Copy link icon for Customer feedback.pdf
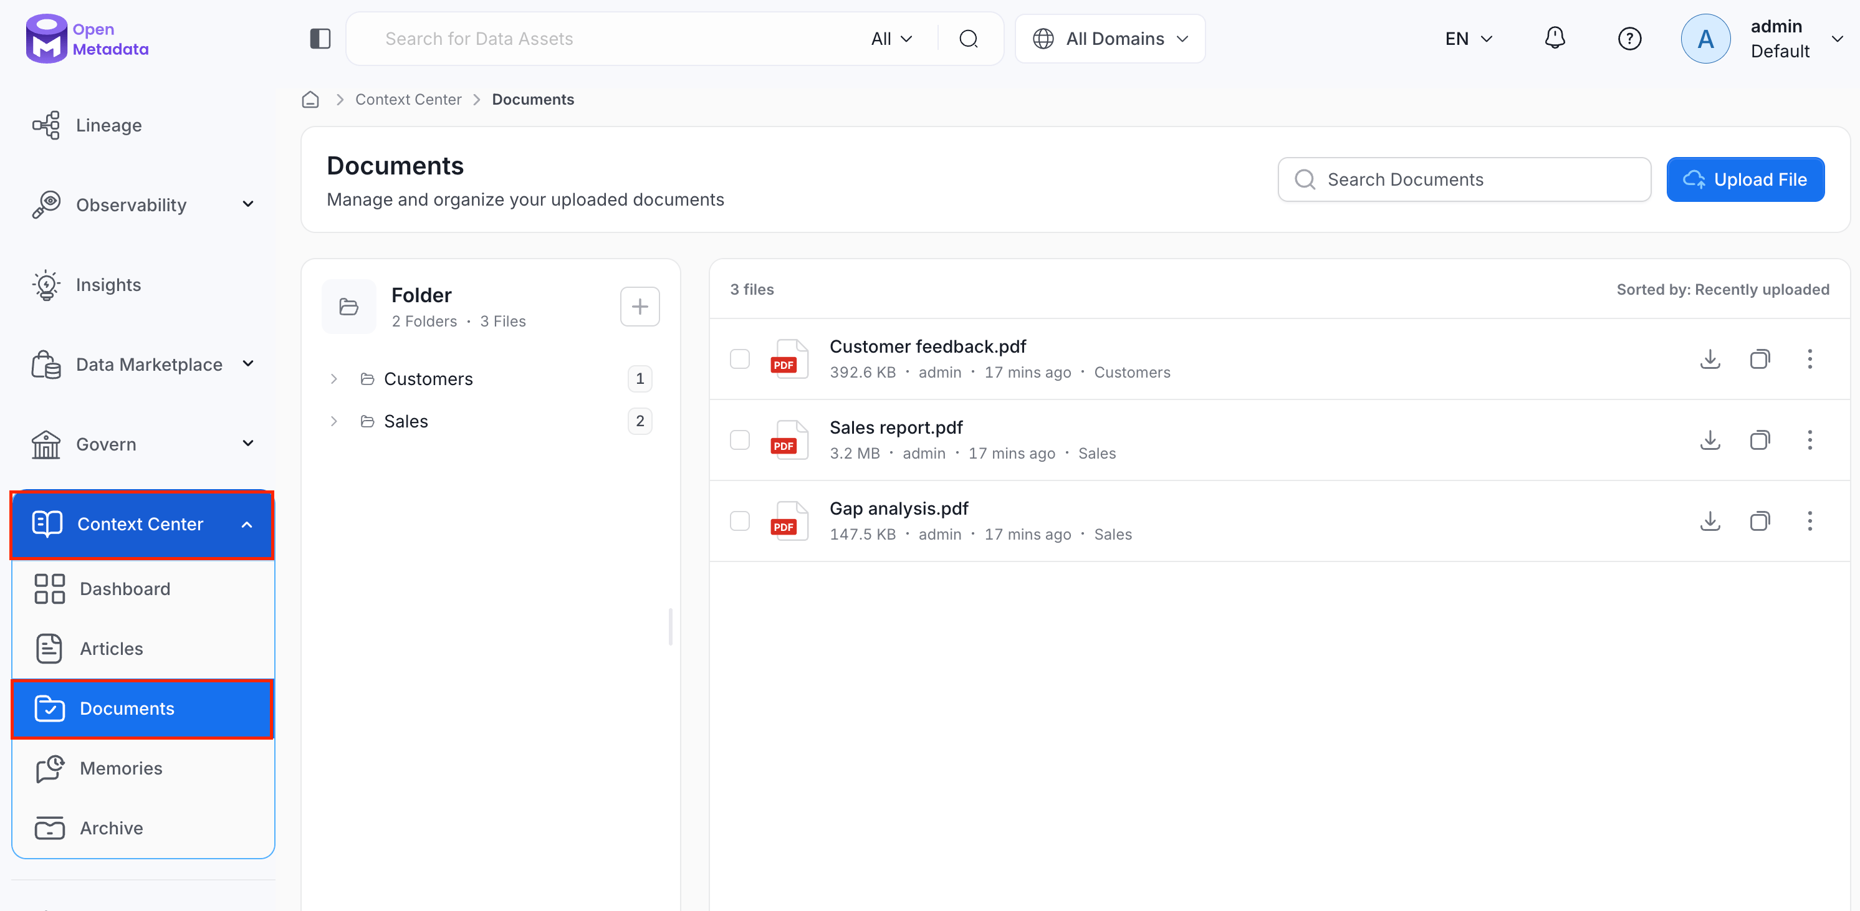 coord(1760,359)
